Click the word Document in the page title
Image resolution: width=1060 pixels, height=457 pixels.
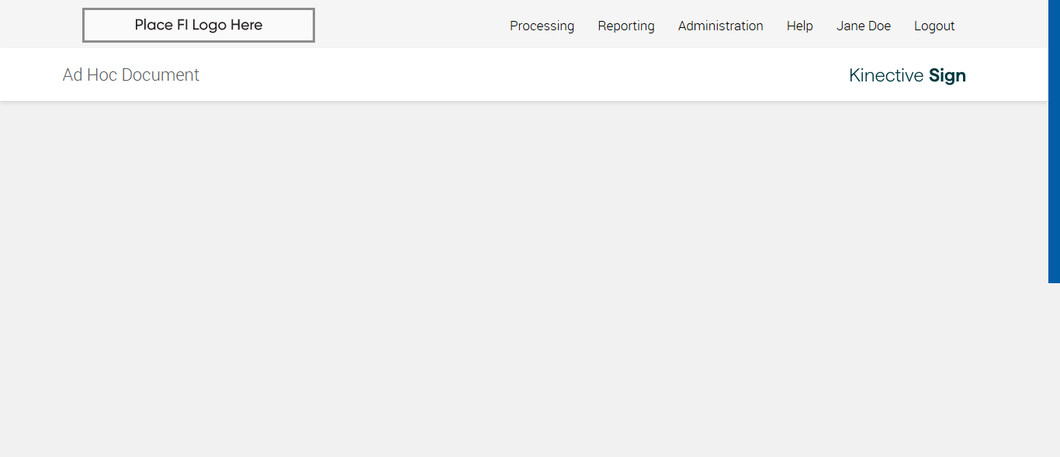coord(161,74)
